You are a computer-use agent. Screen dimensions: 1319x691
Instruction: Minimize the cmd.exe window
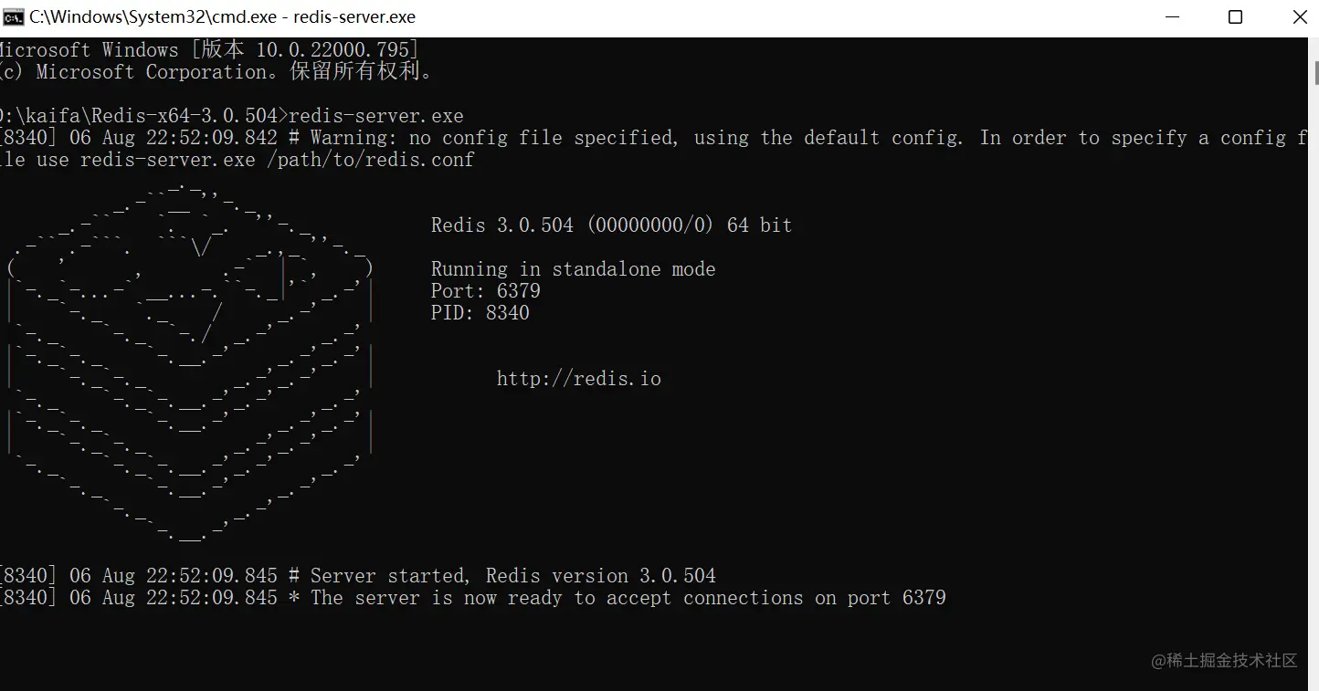[x=1172, y=16]
